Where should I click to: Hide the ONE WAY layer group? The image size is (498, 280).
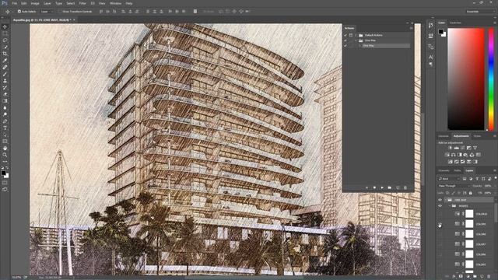[x=440, y=200]
